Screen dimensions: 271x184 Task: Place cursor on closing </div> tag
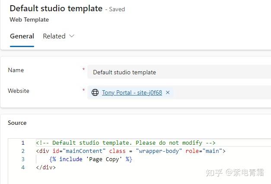pos(46,168)
